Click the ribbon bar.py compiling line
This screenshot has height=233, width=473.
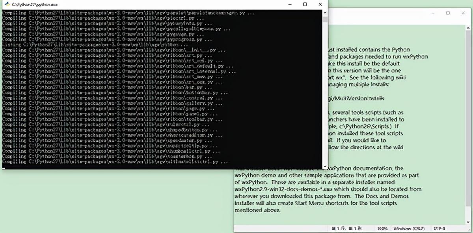(107, 87)
